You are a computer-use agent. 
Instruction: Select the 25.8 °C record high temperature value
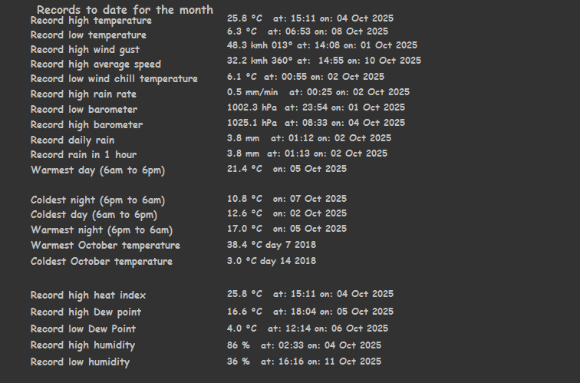pyautogui.click(x=244, y=16)
